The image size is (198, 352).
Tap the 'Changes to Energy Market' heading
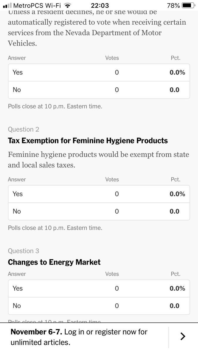pyautogui.click(x=54, y=262)
